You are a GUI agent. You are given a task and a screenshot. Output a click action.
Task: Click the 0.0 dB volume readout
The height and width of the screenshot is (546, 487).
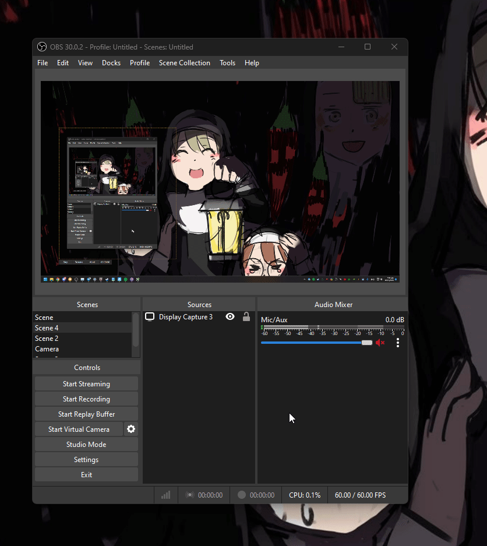pos(395,320)
